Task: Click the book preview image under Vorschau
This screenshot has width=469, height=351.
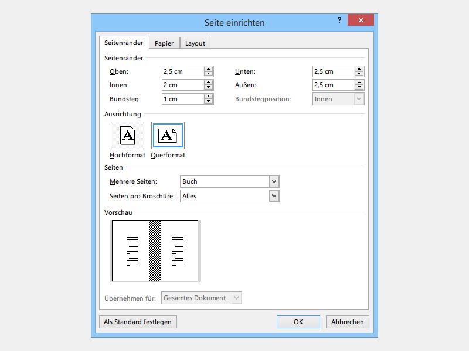Action: pyautogui.click(x=155, y=250)
